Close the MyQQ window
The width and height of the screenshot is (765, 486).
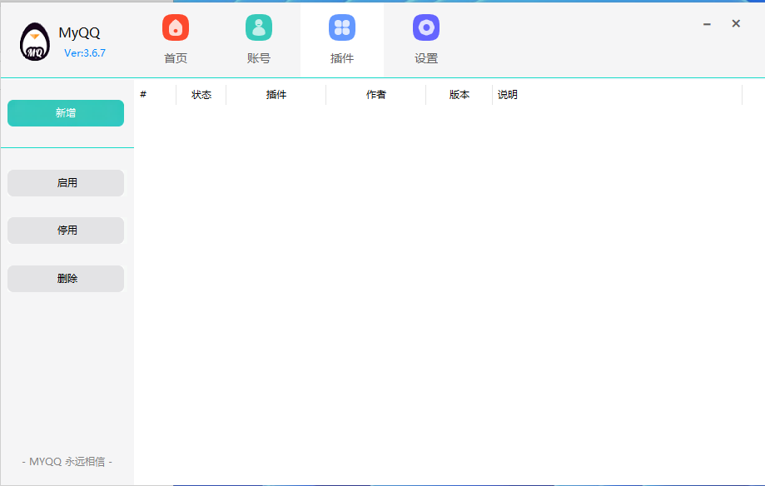736,24
